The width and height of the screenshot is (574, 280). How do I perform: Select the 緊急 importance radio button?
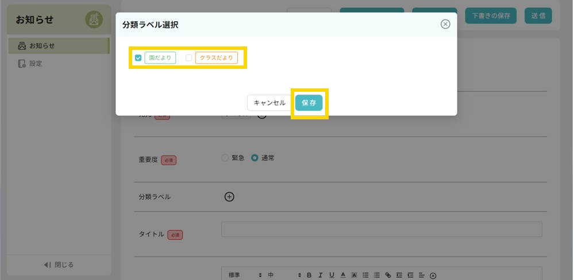[x=225, y=158]
